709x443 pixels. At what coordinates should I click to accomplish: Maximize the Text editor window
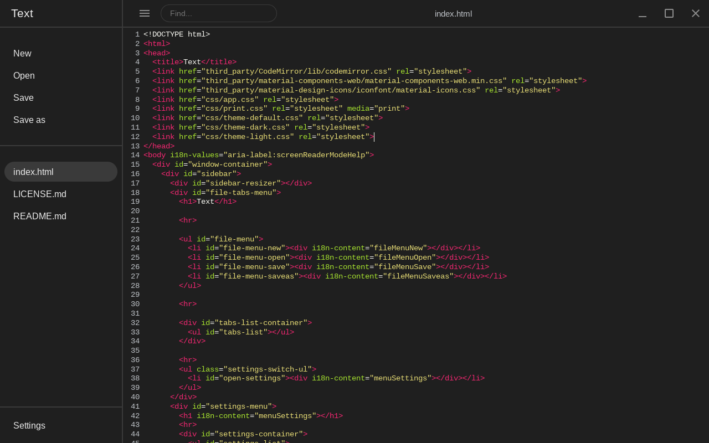click(x=669, y=13)
